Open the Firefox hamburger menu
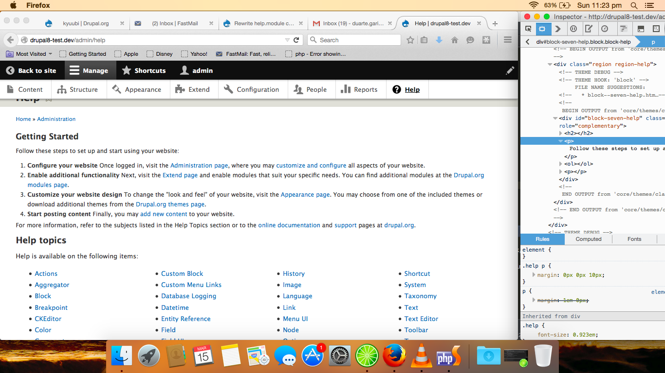Viewport: 665px width, 373px height. [508, 40]
